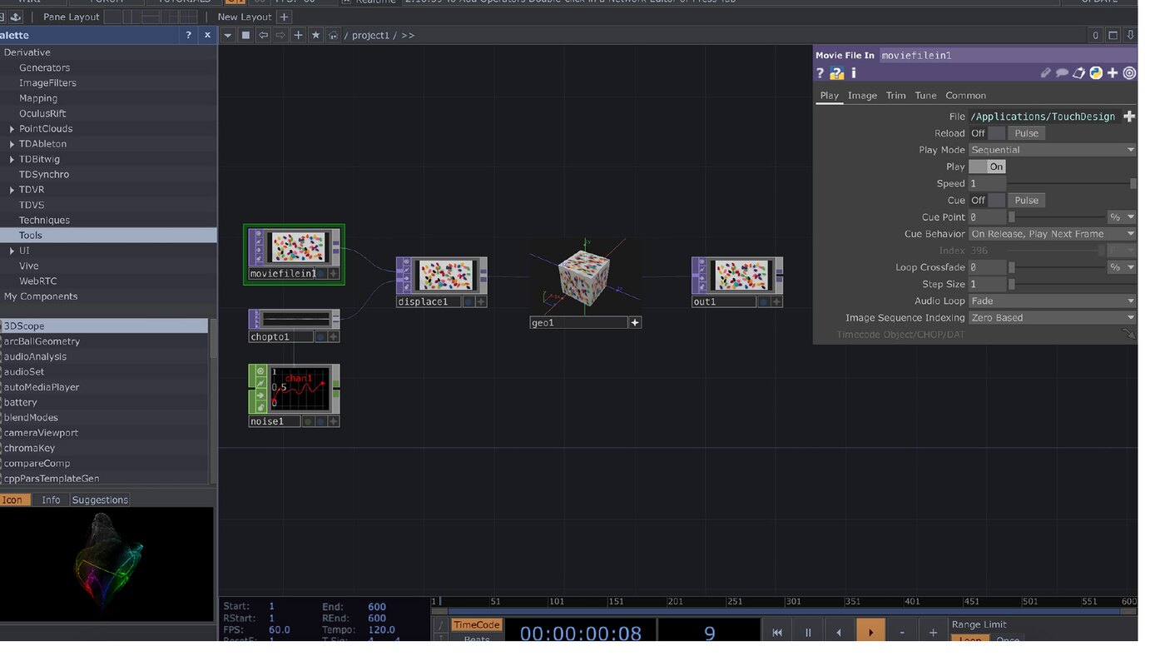The image size is (1165, 656).
Task: Click the back arrow in network path bar
Action: pos(263,35)
